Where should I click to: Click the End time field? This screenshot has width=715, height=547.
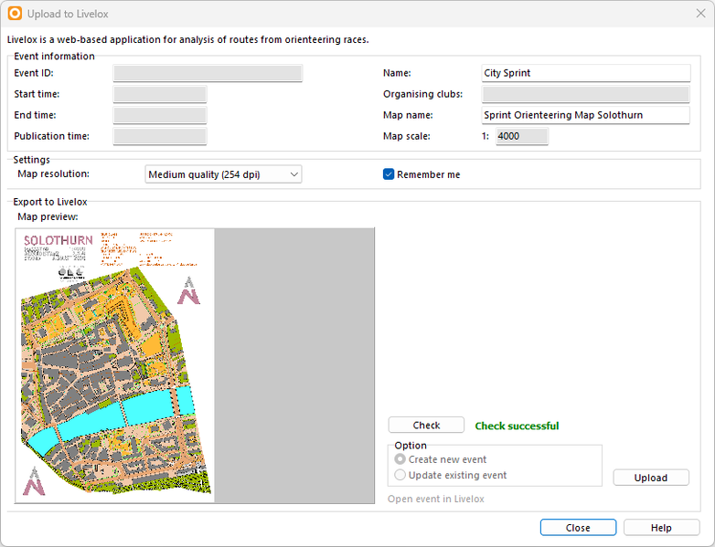pos(160,115)
